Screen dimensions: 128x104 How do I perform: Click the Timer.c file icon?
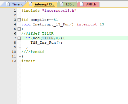pyautogui.click(x=8, y=4)
